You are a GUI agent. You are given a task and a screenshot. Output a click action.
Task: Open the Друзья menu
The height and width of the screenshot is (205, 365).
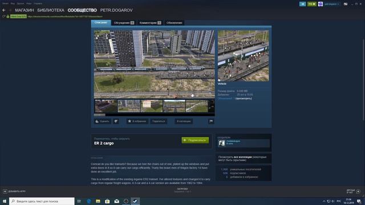tap(21, 3)
